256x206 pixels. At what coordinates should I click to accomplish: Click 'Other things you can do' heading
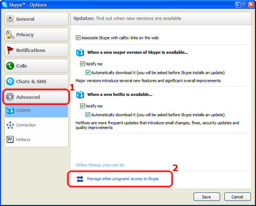(100, 165)
